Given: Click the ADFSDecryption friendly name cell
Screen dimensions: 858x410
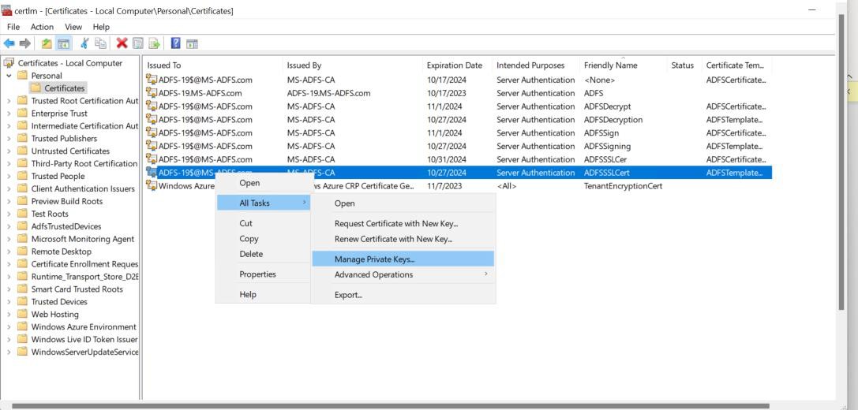Looking at the screenshot, I should click(x=613, y=120).
